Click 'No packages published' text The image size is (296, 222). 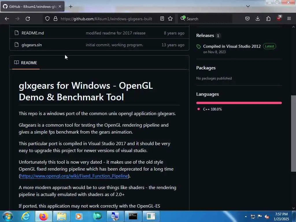click(x=214, y=78)
